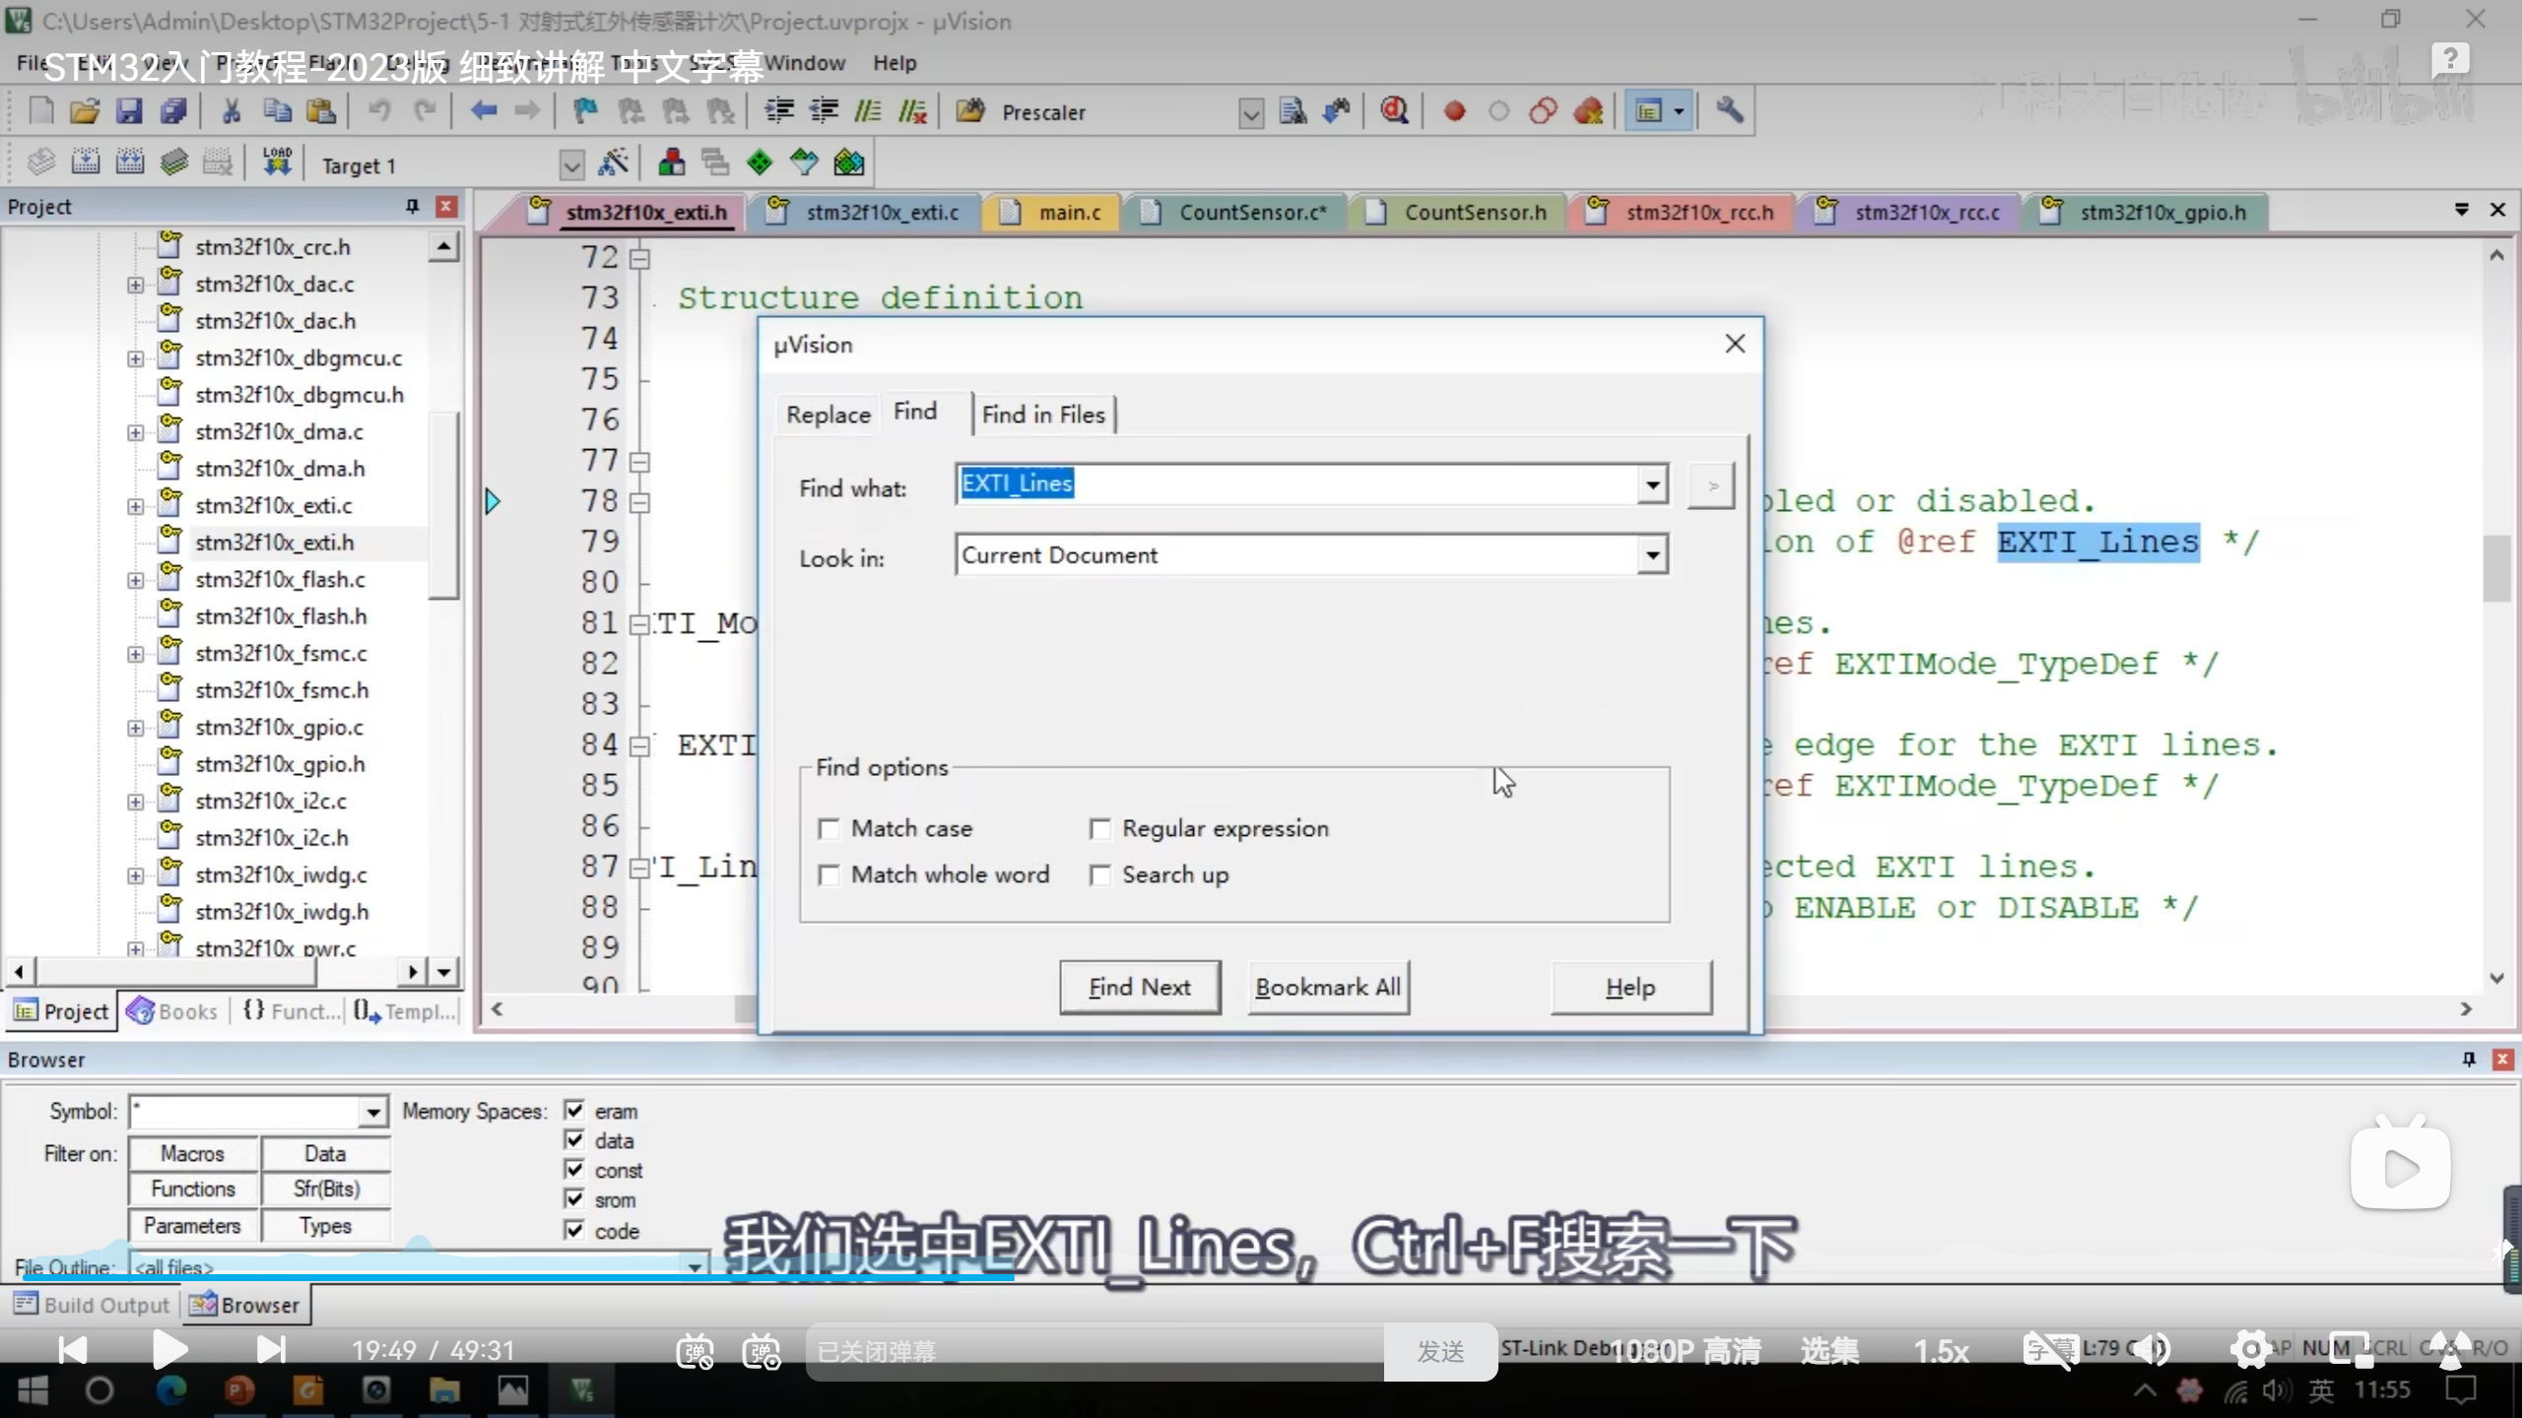Expand the stm32f10x_gpio.c tree node
The width and height of the screenshot is (2522, 1418).
tap(135, 728)
